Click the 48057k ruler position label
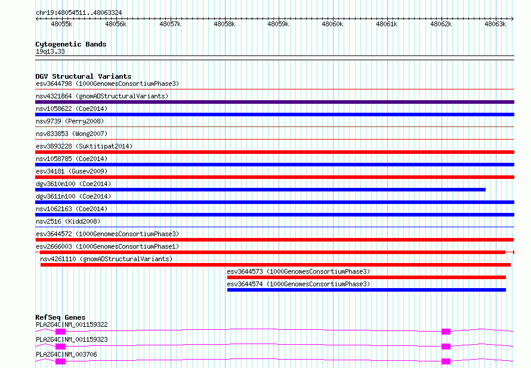Viewport: 531px width, 368px height. point(170,24)
